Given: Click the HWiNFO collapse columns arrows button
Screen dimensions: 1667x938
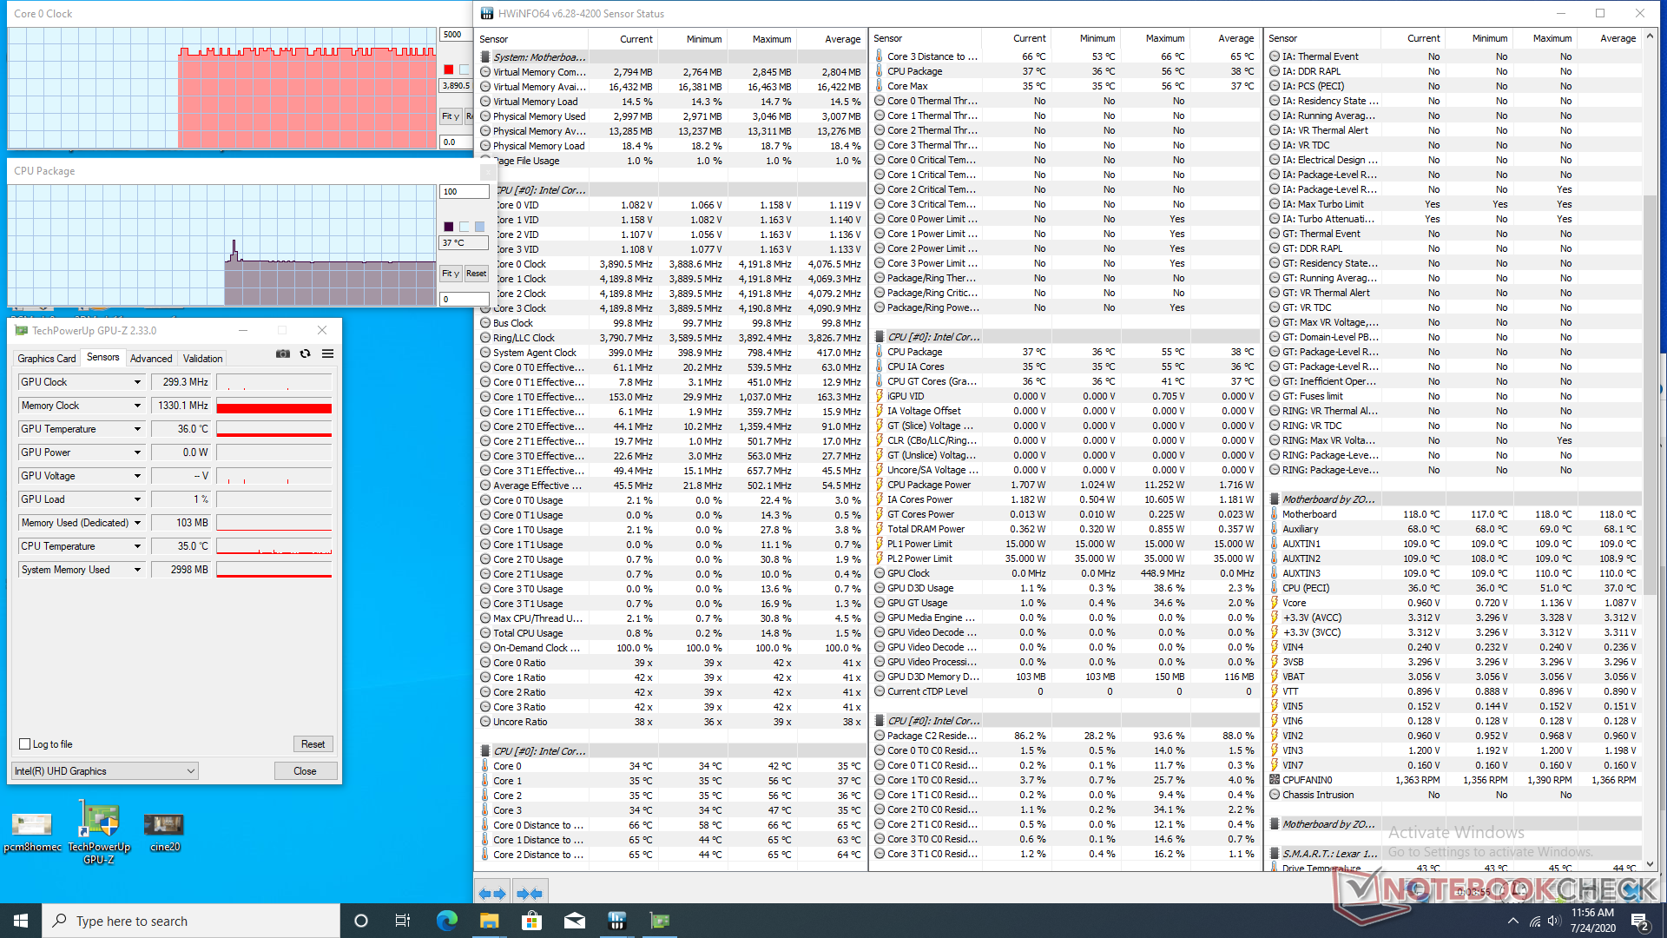Looking at the screenshot, I should click(x=529, y=893).
